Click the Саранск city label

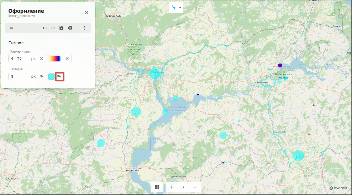coord(11,179)
